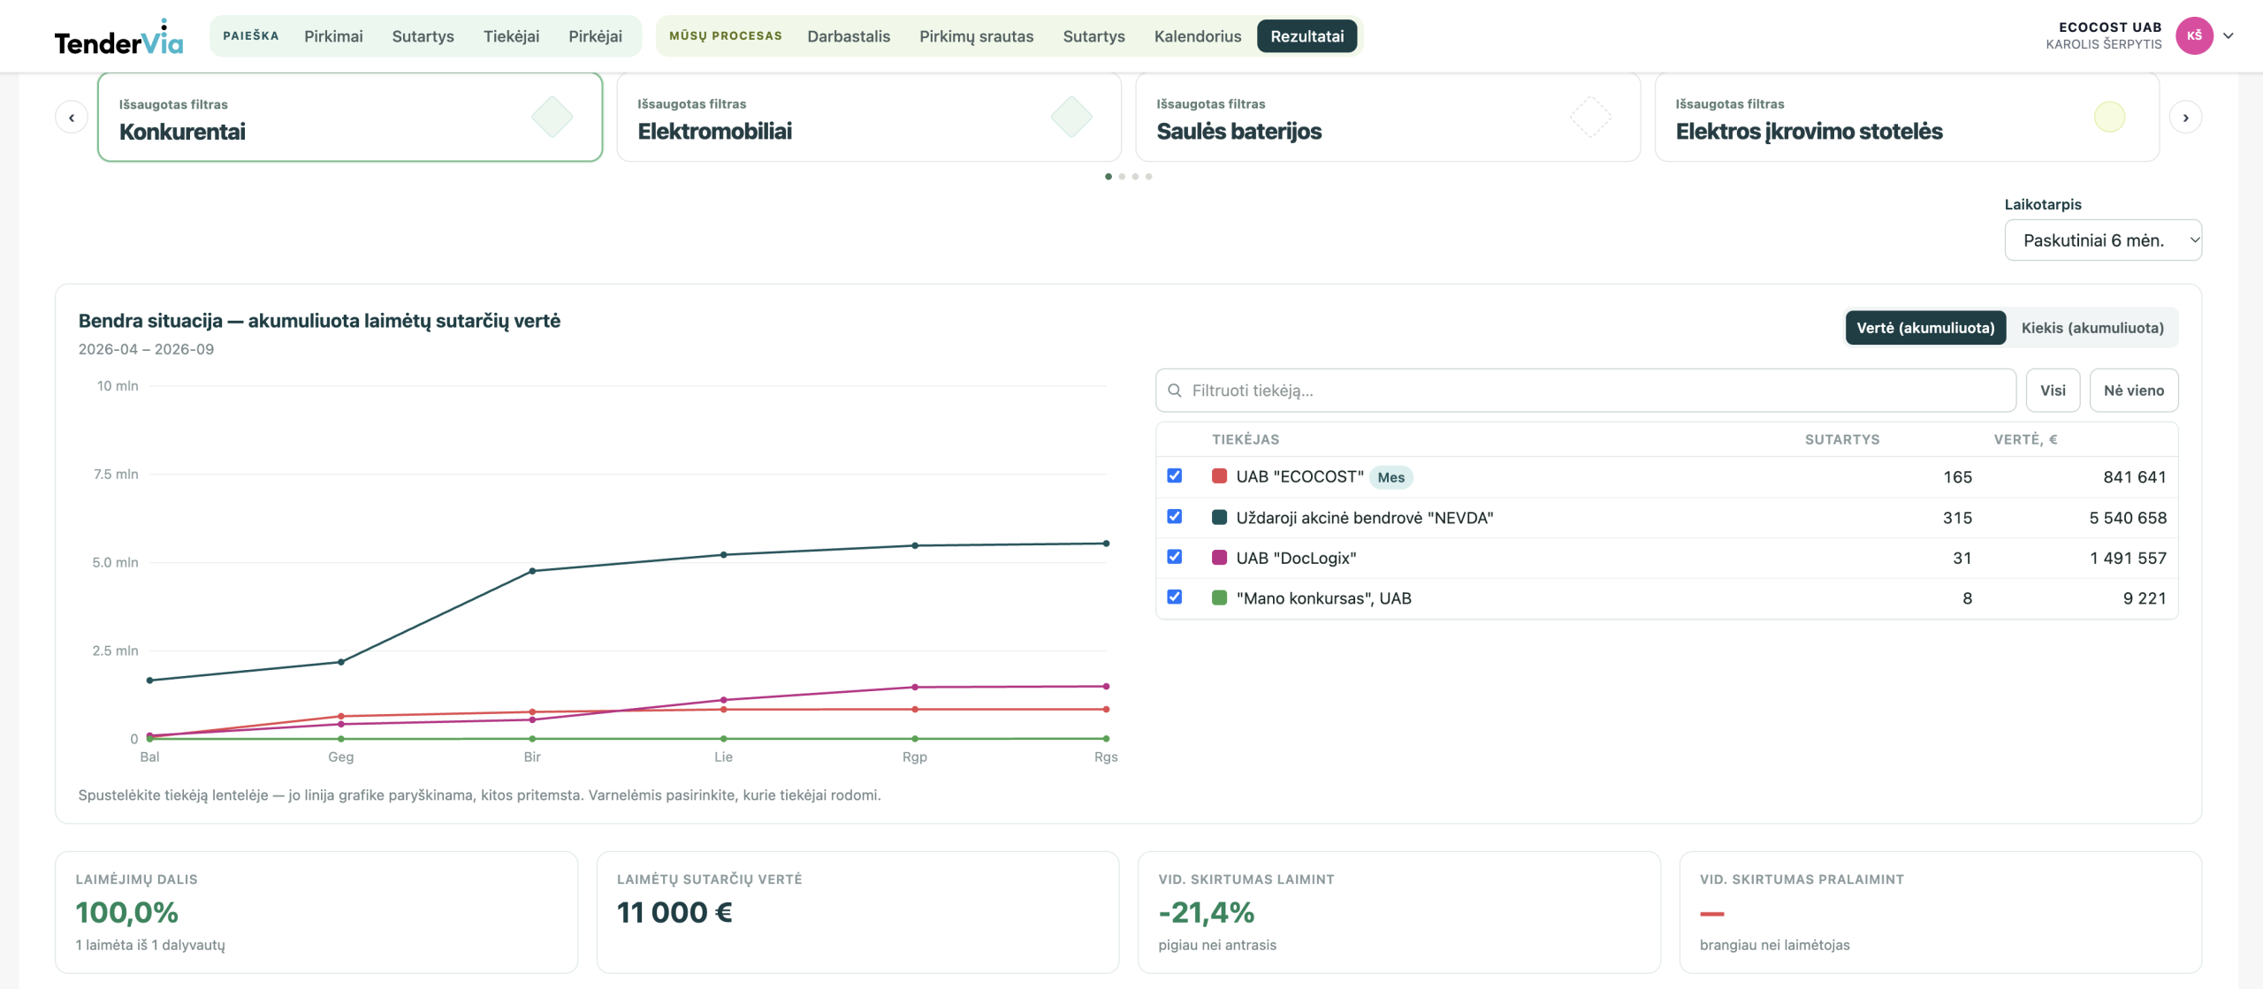The image size is (2263, 989).
Task: Click the Elektromobiliai diamond icon
Action: point(1071,117)
